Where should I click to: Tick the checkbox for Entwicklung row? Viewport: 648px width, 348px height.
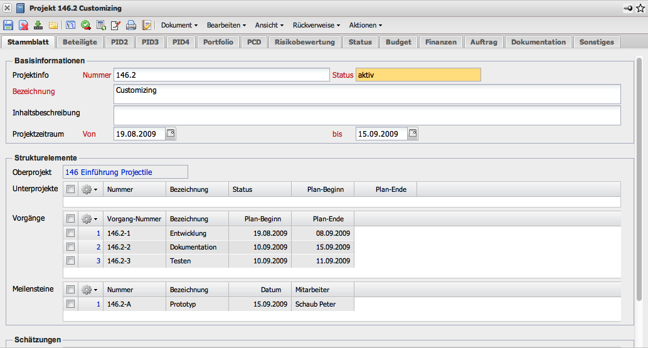tap(71, 233)
